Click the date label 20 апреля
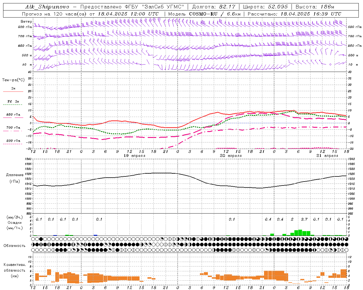The width and height of the screenshot is (363, 290). tap(231, 156)
